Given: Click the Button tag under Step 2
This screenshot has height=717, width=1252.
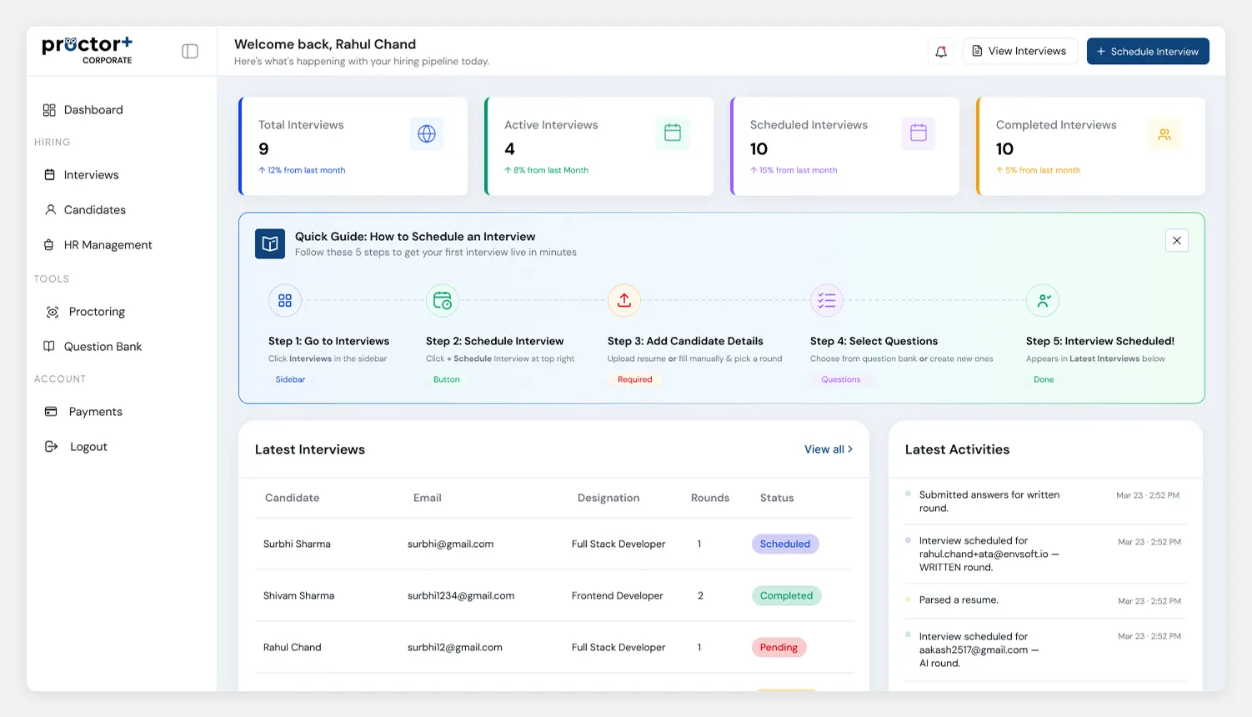Looking at the screenshot, I should [447, 379].
